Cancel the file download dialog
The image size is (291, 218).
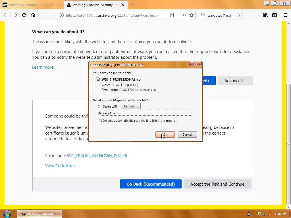[188, 135]
